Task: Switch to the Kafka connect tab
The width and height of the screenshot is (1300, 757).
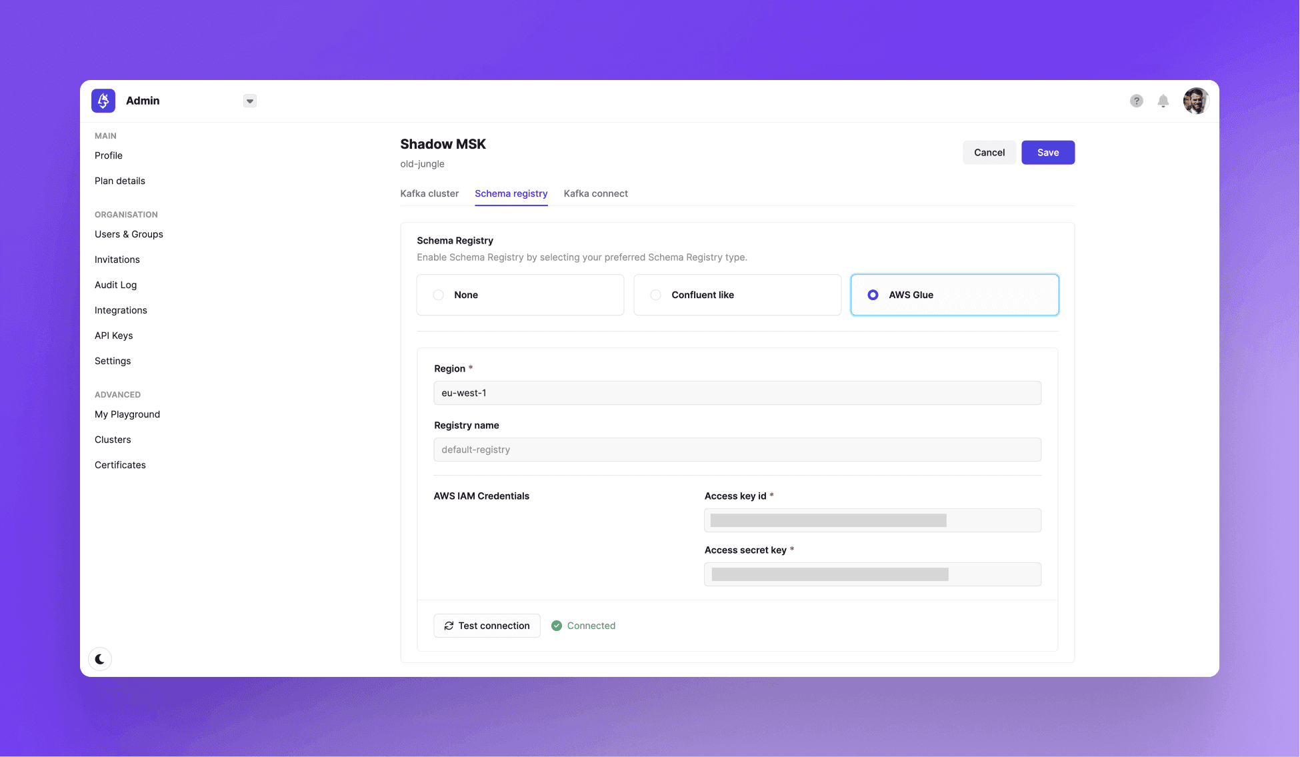Action: pyautogui.click(x=595, y=193)
